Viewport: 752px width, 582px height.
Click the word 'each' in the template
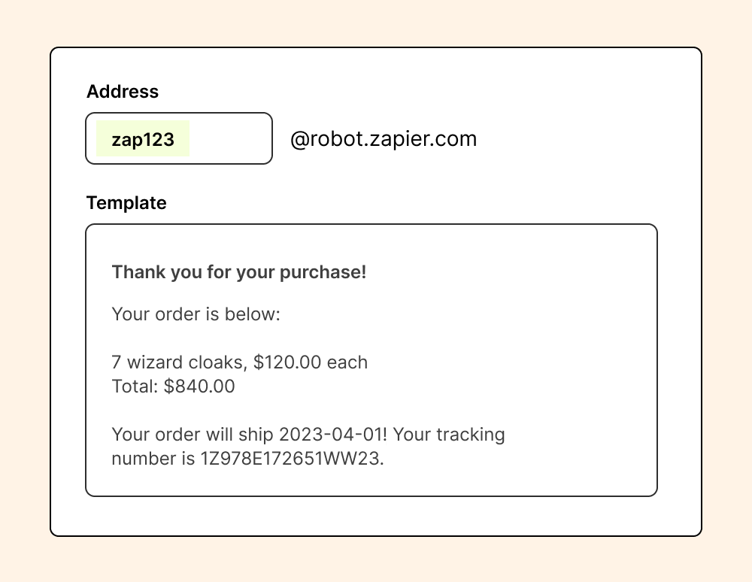click(x=347, y=362)
